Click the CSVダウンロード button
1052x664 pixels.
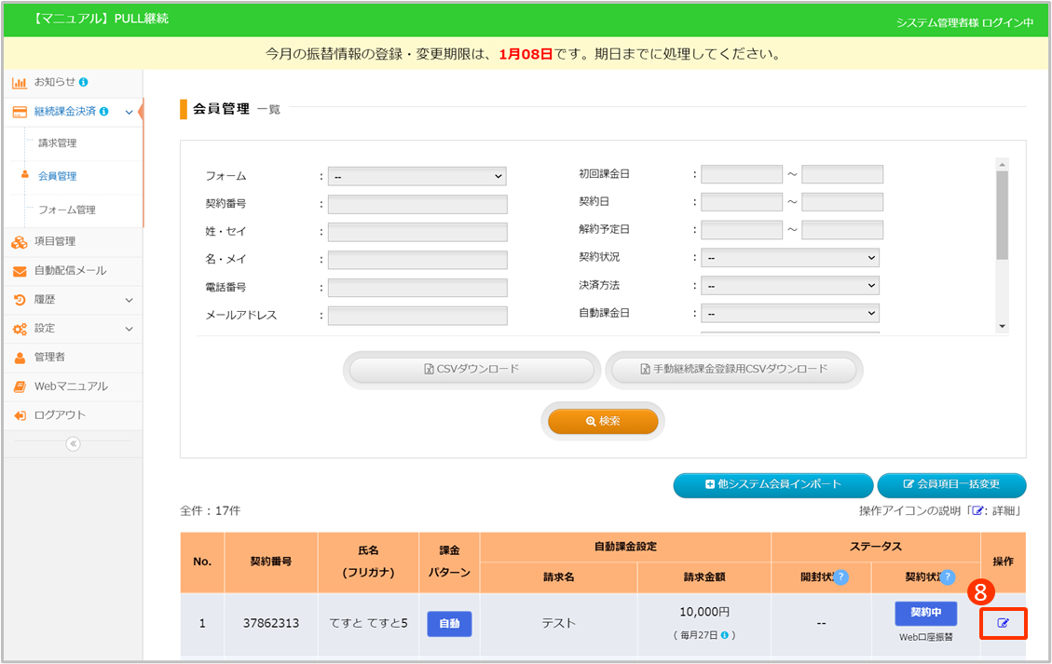click(471, 370)
